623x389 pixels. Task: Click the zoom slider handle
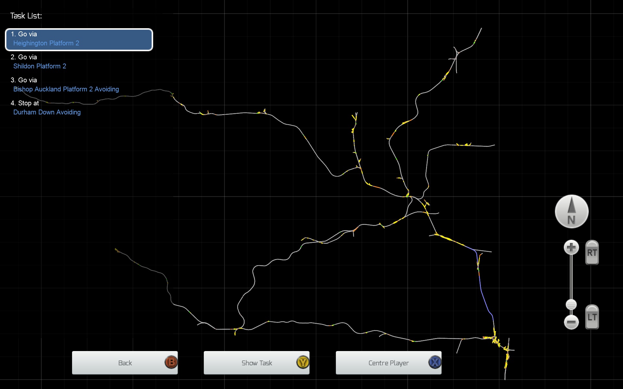(x=571, y=304)
